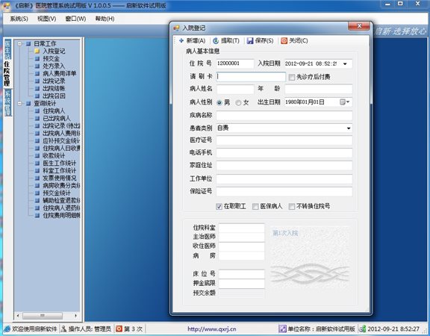
Task: Check the 不转换住院号 checkbox
Action: click(292, 206)
